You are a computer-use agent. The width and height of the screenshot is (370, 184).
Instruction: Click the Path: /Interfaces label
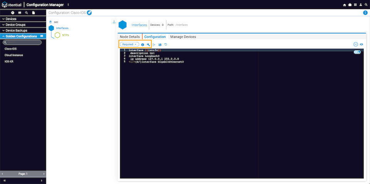pyautogui.click(x=178, y=25)
